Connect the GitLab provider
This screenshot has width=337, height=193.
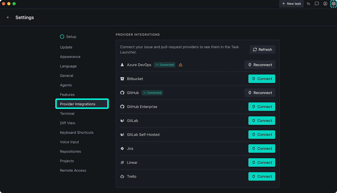262,121
